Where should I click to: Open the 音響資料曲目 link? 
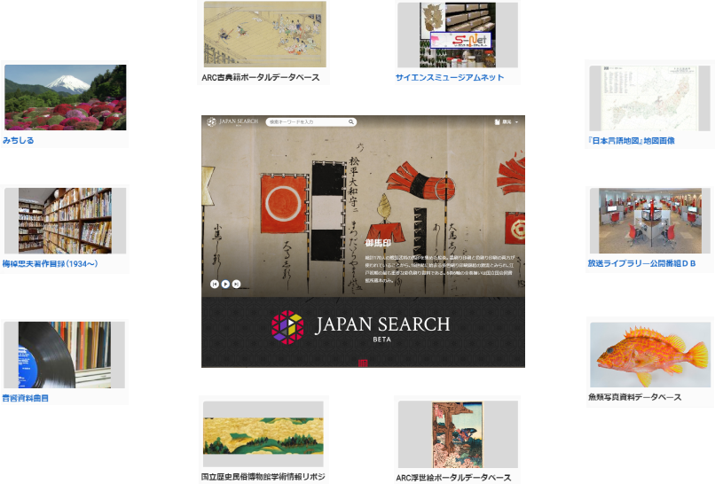(25, 398)
